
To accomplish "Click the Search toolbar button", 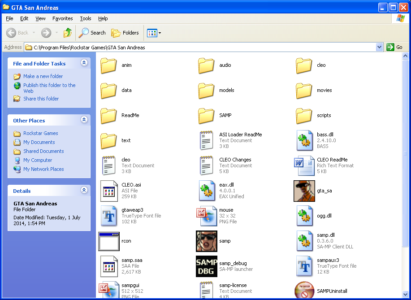I will [92, 33].
